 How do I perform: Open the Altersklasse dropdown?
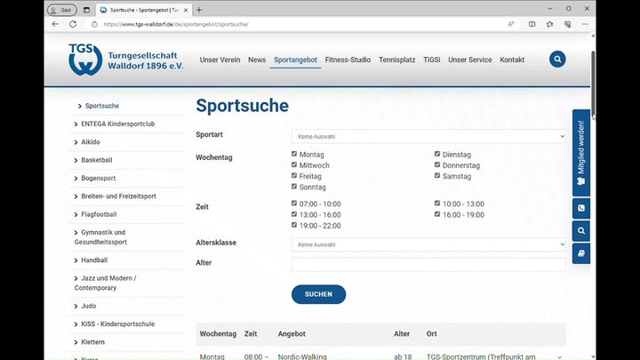[428, 244]
